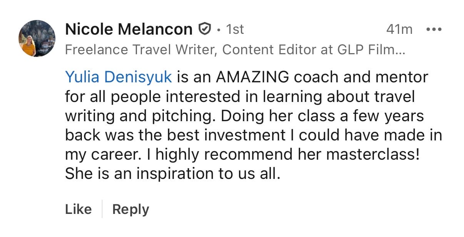
Task: Open Nicole Melancon's profile photo
Action: point(37,38)
